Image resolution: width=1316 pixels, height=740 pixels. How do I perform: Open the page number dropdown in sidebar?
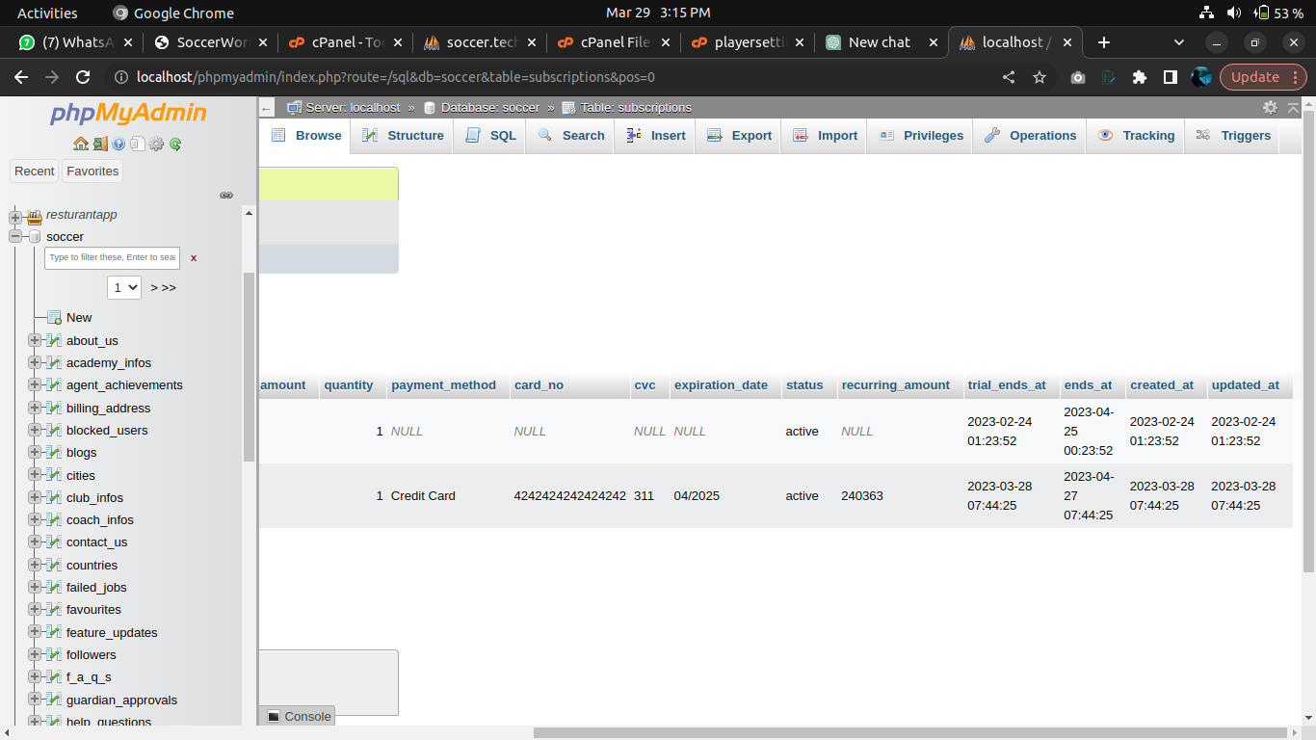124,287
